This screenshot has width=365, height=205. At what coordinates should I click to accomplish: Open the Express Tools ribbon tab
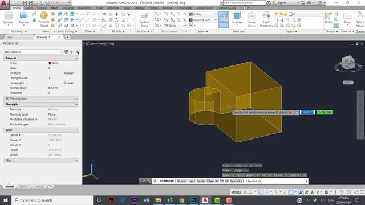[204, 8]
